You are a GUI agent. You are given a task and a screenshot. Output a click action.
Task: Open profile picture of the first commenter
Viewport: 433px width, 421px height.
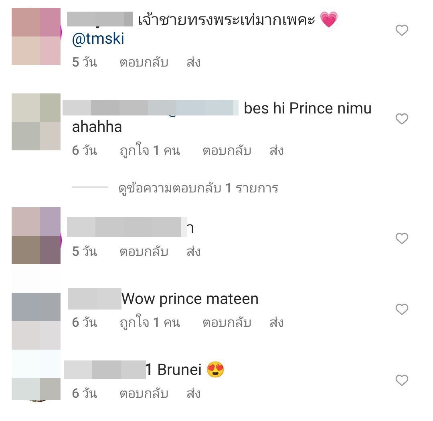(36, 36)
